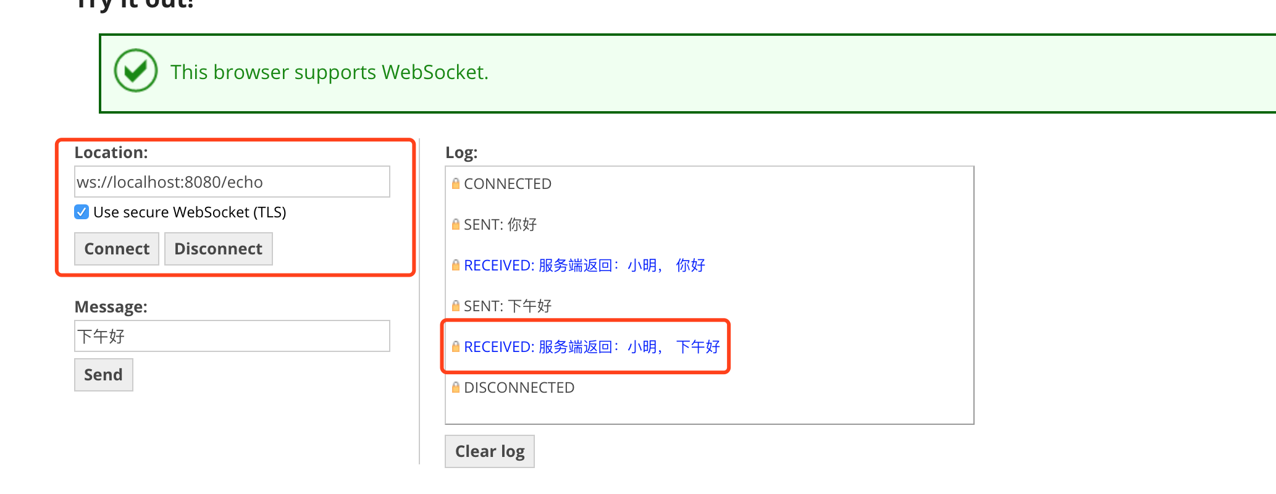Image resolution: width=1276 pixels, height=494 pixels.
Task: Click the green checkmark support icon
Action: coord(136,71)
